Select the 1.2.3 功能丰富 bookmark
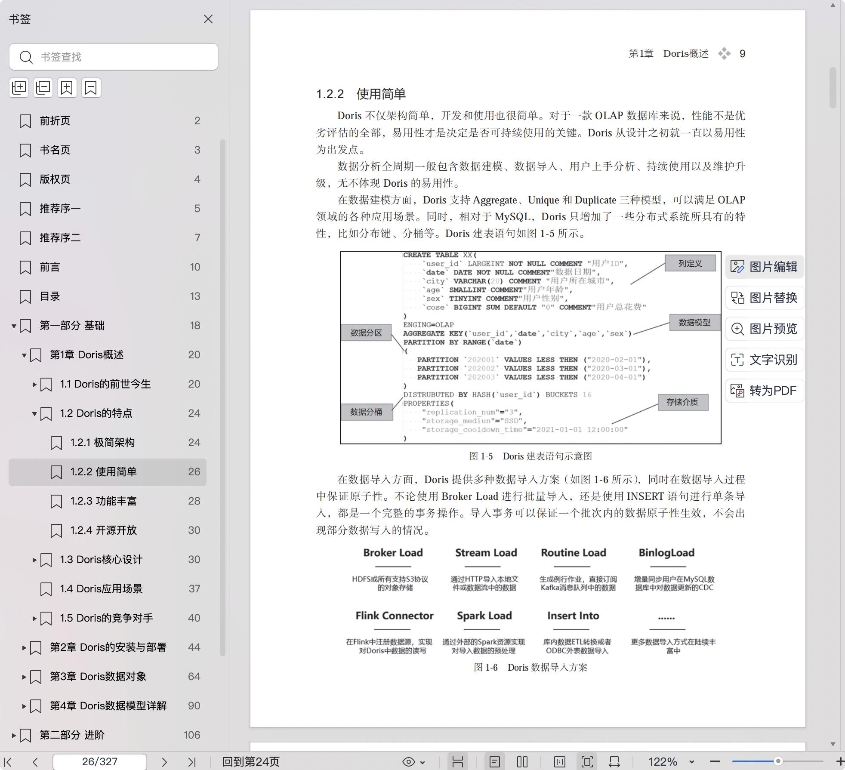 coord(108,501)
